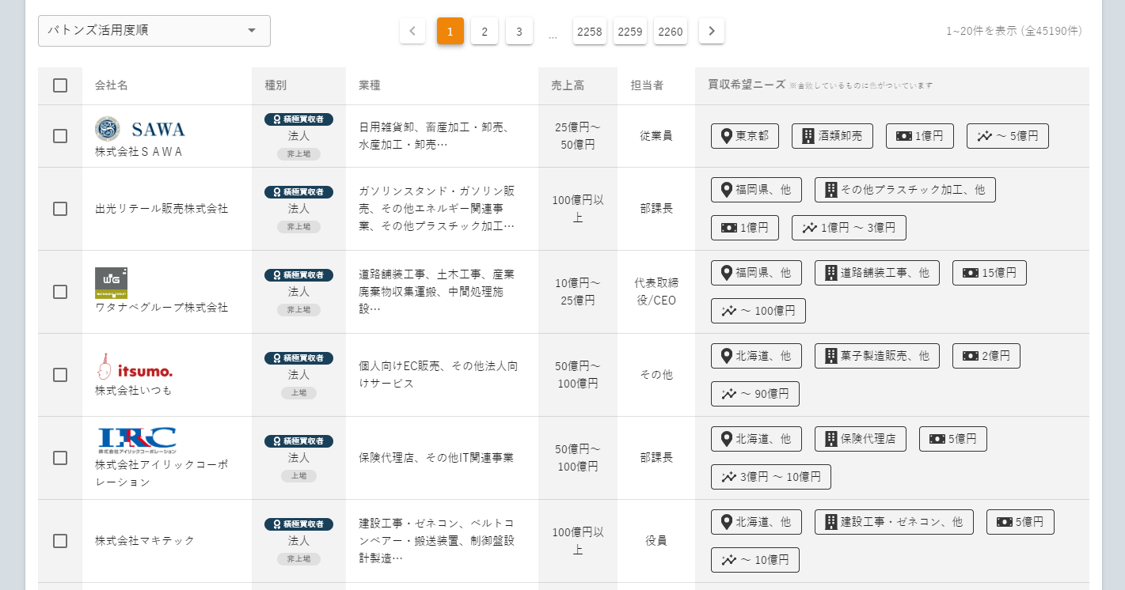Go to previous page with left chevron

pos(412,31)
